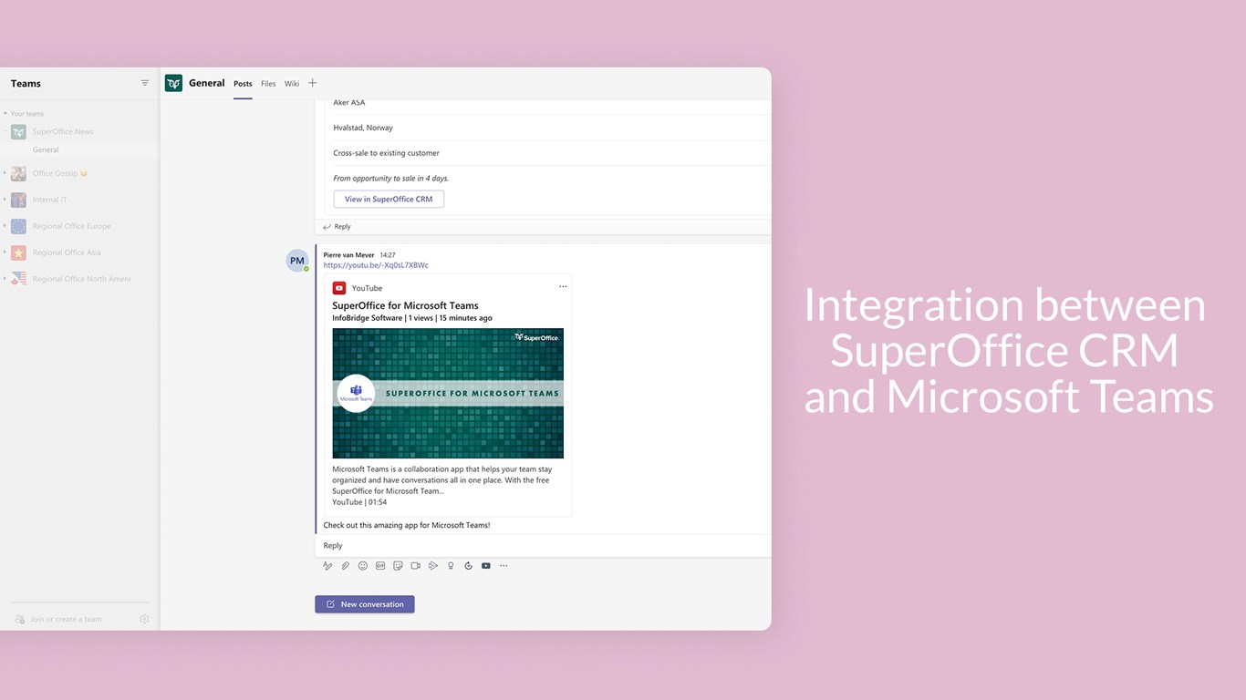Open the youtu.be video link
The width and height of the screenshot is (1246, 700).
click(376, 265)
